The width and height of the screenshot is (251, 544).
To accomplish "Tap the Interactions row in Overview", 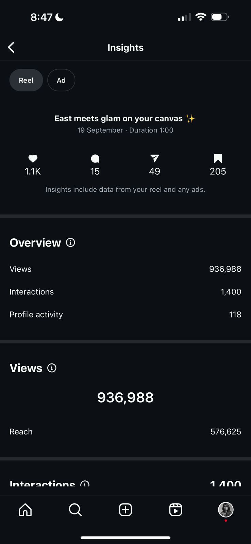I will click(125, 292).
